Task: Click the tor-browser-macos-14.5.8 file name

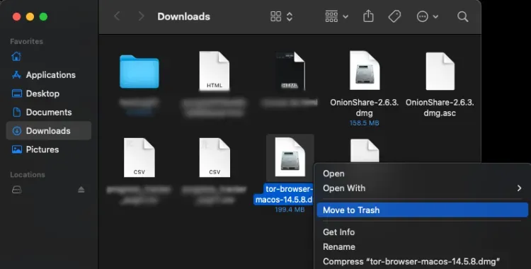Action: click(x=284, y=194)
